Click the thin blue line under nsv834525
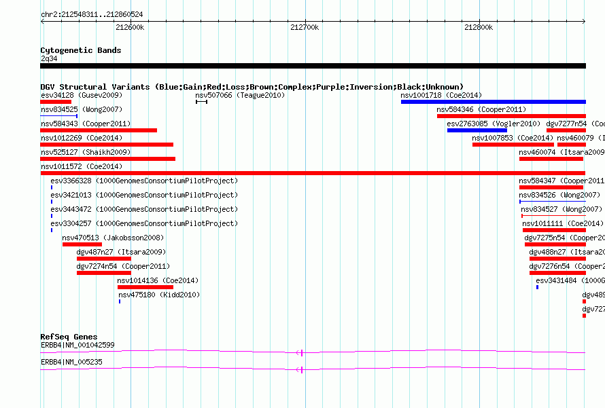The image size is (605, 408). point(59,116)
